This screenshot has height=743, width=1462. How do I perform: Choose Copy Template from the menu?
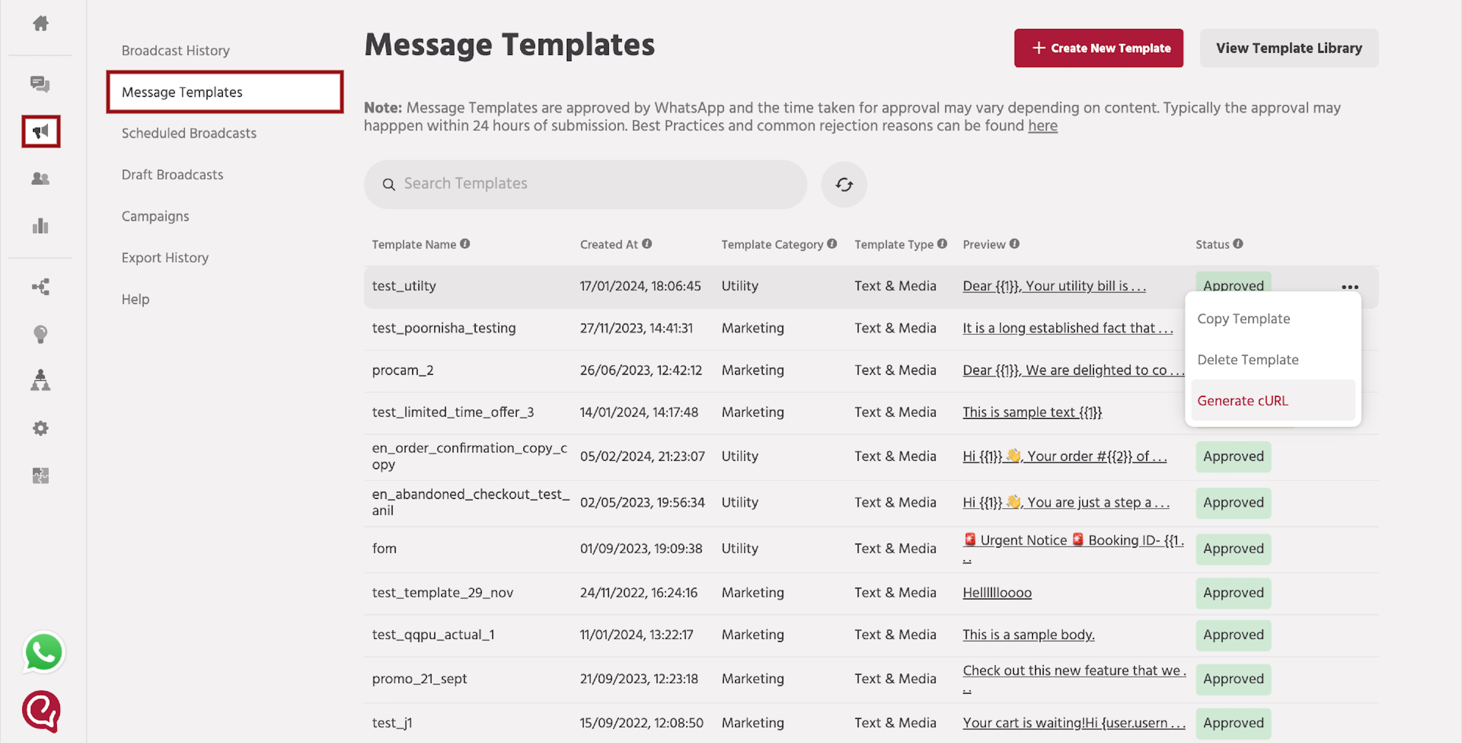[x=1244, y=318]
